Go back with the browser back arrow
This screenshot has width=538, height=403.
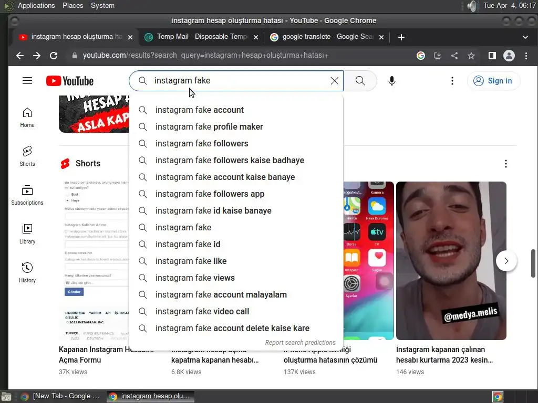click(20, 56)
